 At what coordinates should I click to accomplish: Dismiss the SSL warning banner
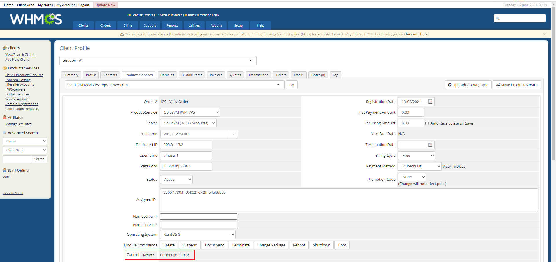[544, 34]
